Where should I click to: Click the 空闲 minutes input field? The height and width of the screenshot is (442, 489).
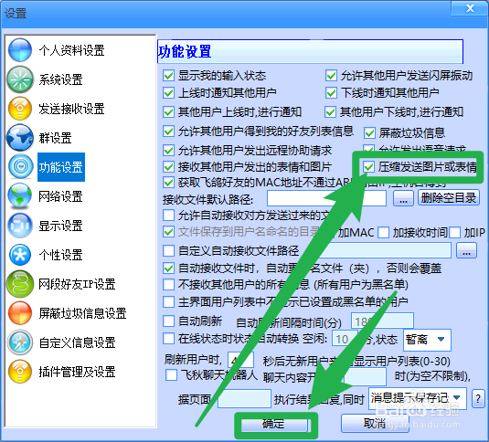(x=345, y=339)
